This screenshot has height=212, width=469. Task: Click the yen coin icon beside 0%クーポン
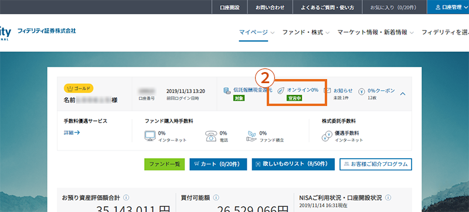pos(362,91)
